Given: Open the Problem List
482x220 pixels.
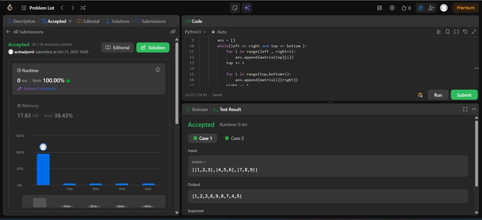Looking at the screenshot, I should 38,8.
